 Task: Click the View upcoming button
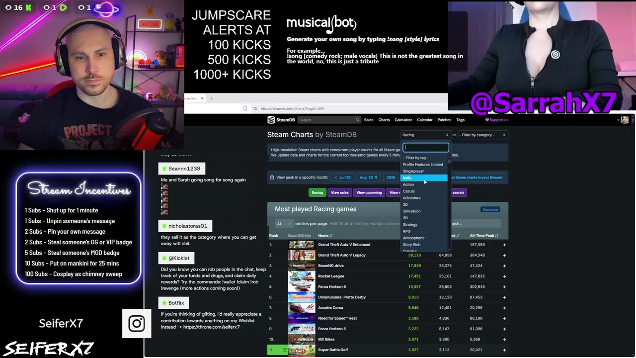(369, 192)
